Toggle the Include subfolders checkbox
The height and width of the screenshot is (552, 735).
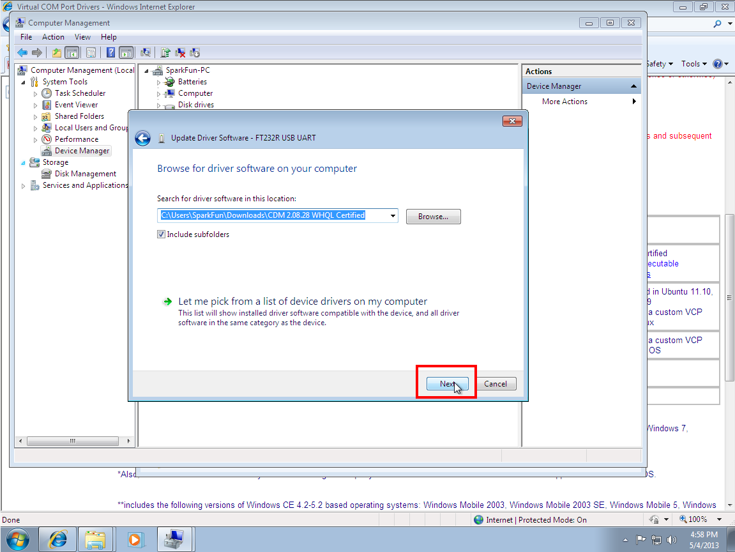[162, 234]
